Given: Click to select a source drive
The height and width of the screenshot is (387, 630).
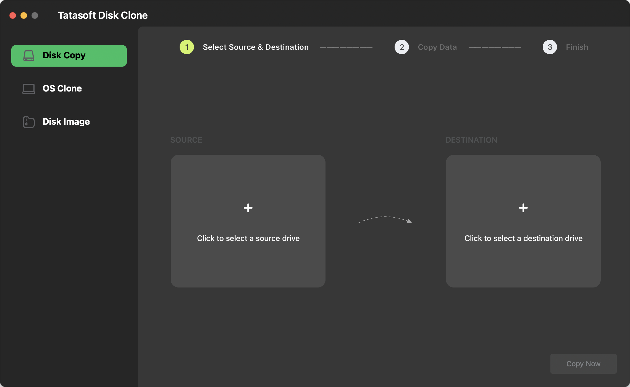Looking at the screenshot, I should pyautogui.click(x=248, y=238).
